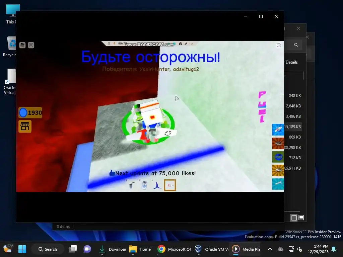Click the muted volume tray icon

(x=300, y=249)
